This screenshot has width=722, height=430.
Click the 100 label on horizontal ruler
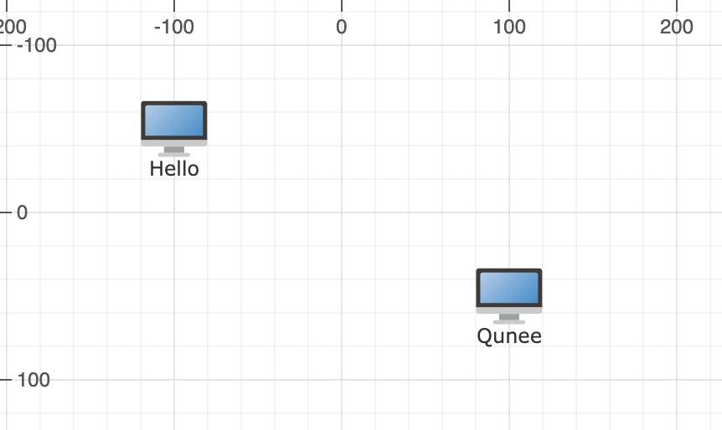508,27
